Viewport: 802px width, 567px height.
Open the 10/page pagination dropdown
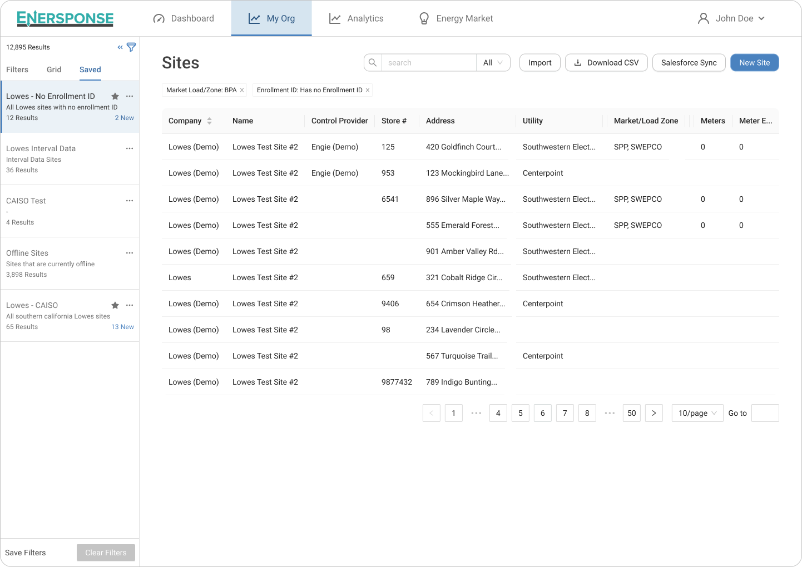697,413
